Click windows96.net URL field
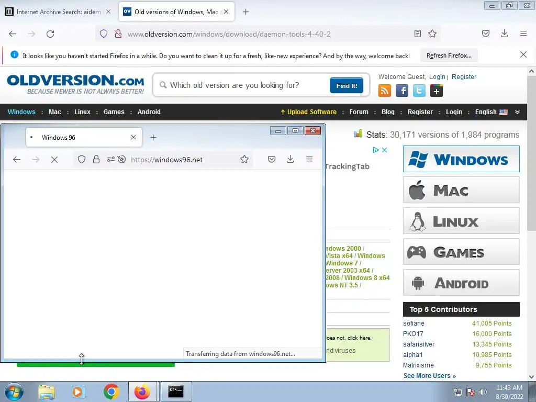This screenshot has width=536, height=402. click(x=166, y=160)
